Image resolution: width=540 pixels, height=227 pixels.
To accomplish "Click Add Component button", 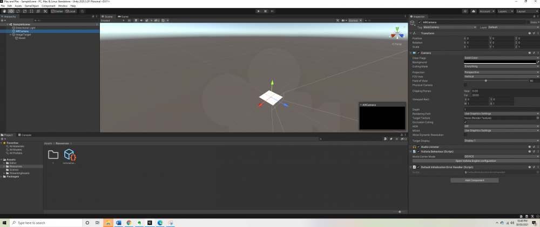I will click(475, 180).
